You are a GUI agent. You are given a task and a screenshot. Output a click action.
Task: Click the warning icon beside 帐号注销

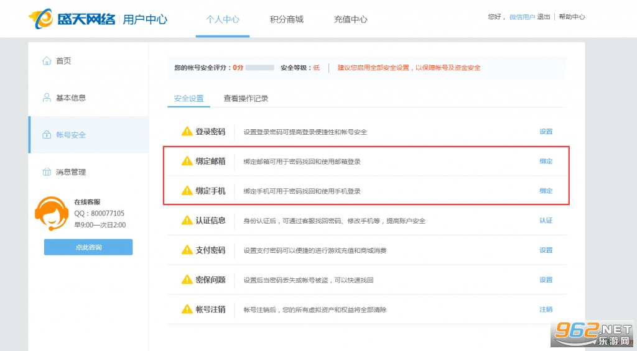(187, 309)
